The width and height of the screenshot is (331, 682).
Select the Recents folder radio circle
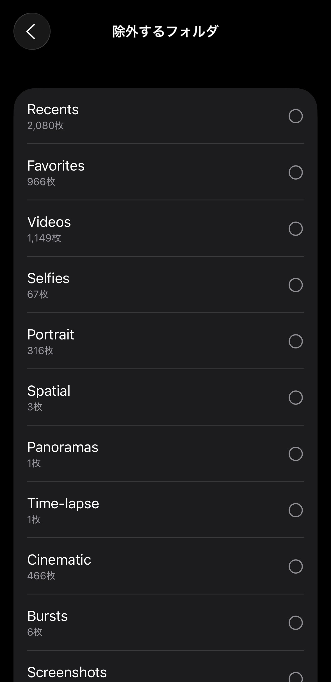[x=296, y=116]
